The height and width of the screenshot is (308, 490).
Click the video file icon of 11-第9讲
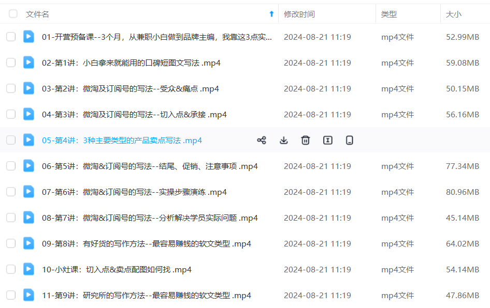(x=28, y=296)
